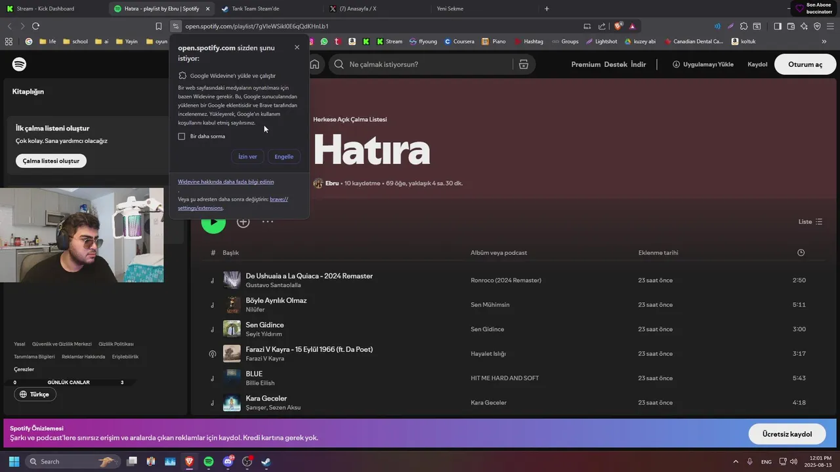840x472 pixels.
Task: Open album 'HIT ME HARD AND SOFT'
Action: click(505, 378)
